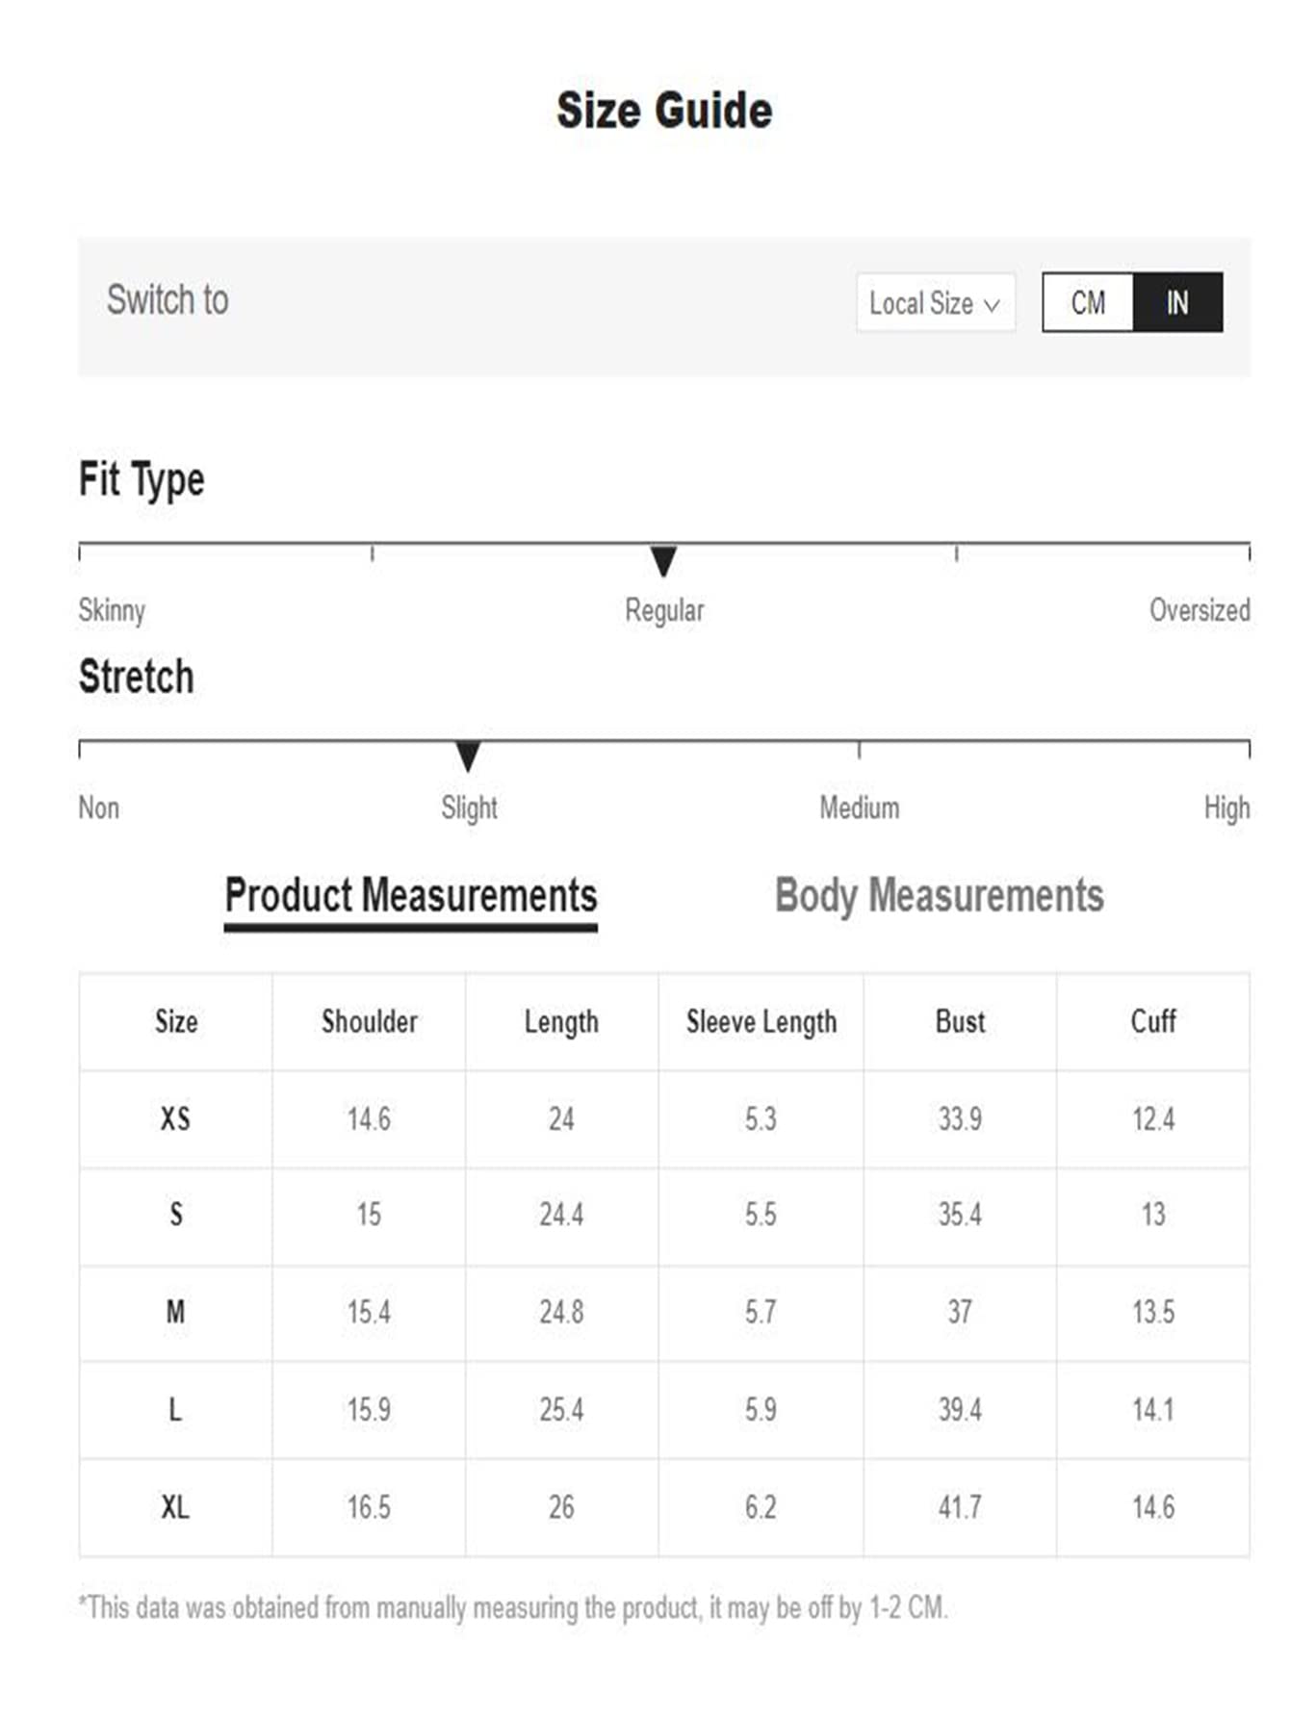Click the Fit Type Regular marker triangle

pyautogui.click(x=663, y=560)
